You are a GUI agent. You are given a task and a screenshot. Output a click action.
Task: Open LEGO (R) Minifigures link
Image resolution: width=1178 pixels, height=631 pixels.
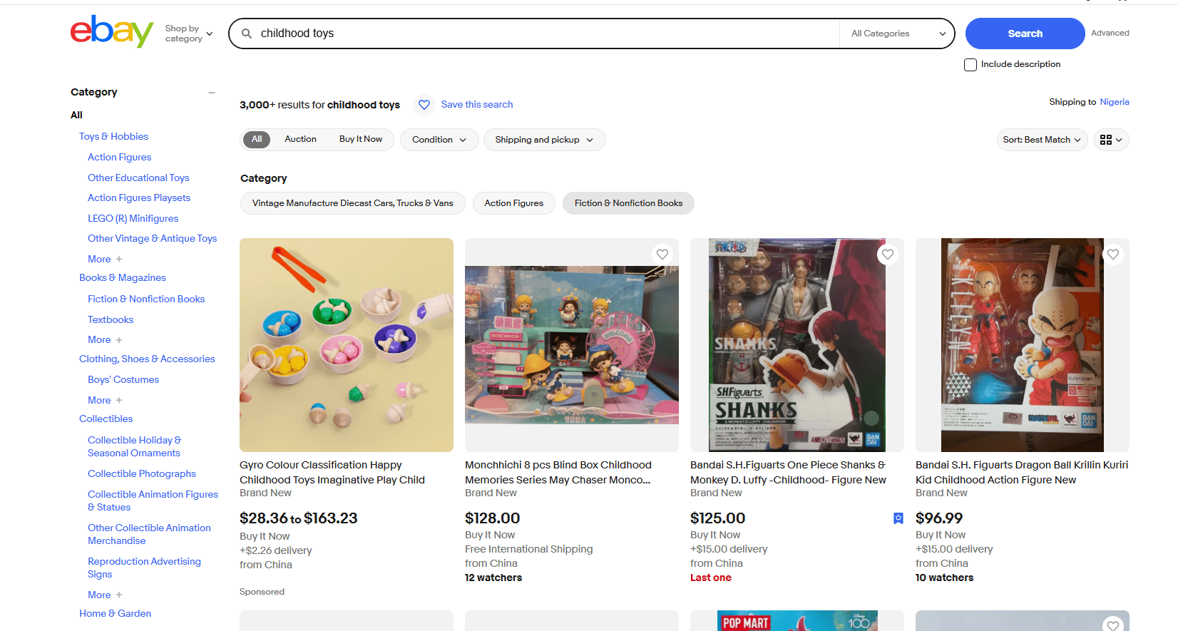coord(133,218)
